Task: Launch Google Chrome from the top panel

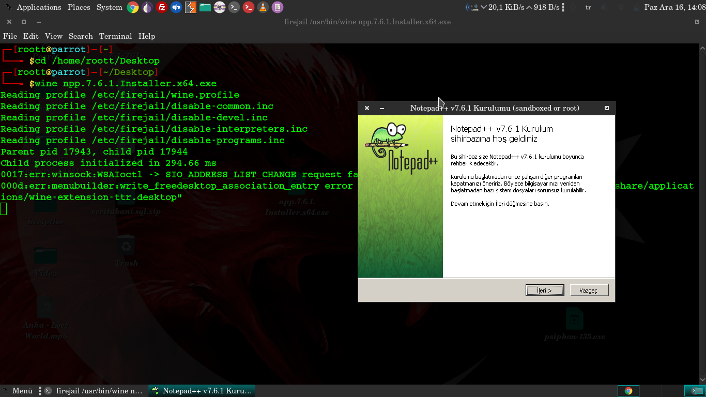Action: tap(133, 7)
